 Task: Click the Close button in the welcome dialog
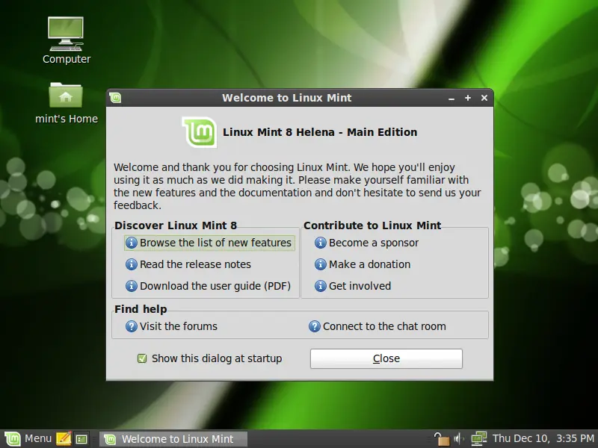[x=386, y=358]
